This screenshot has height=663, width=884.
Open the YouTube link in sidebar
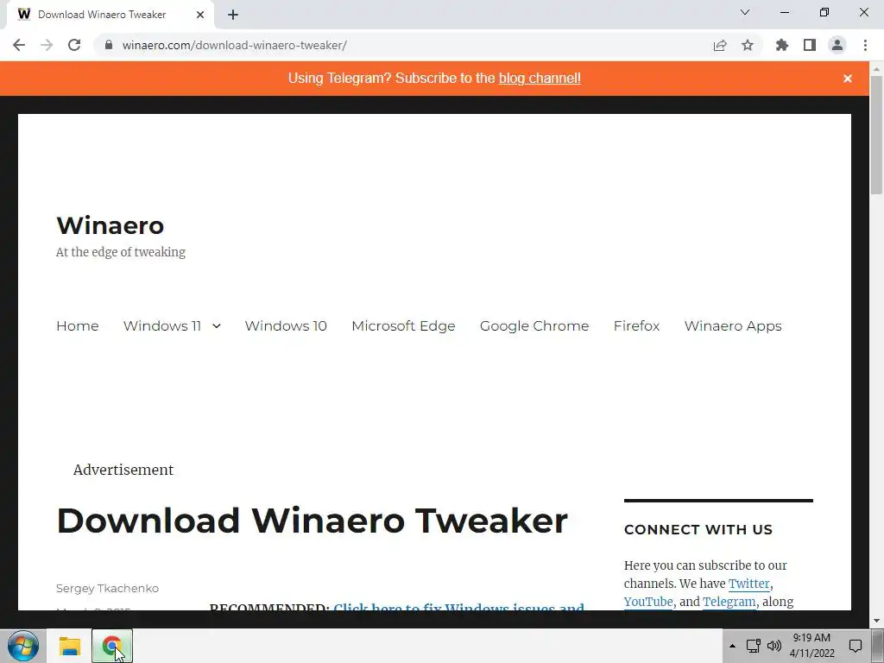click(648, 602)
